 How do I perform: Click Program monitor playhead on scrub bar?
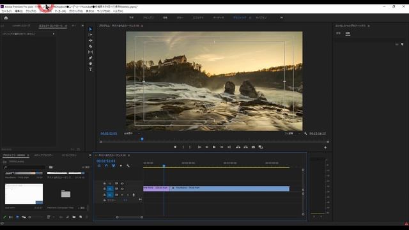[142, 139]
